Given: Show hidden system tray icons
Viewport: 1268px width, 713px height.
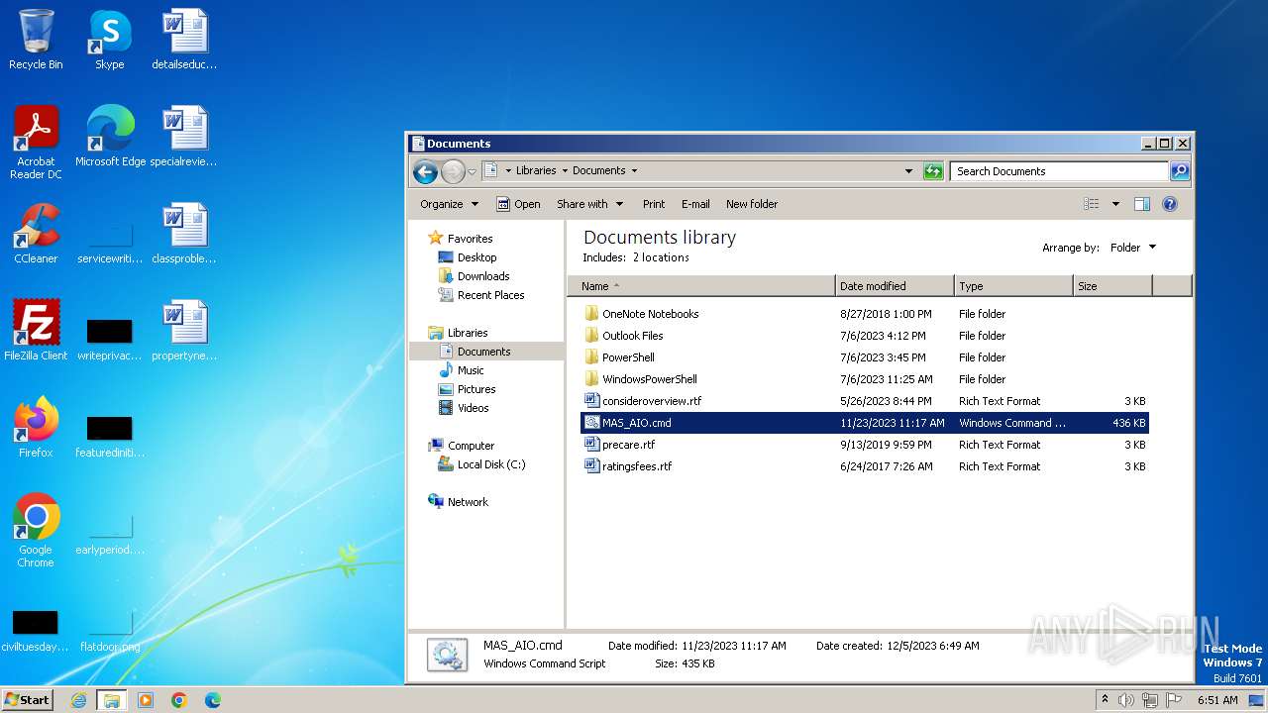Looking at the screenshot, I should click(x=1105, y=700).
